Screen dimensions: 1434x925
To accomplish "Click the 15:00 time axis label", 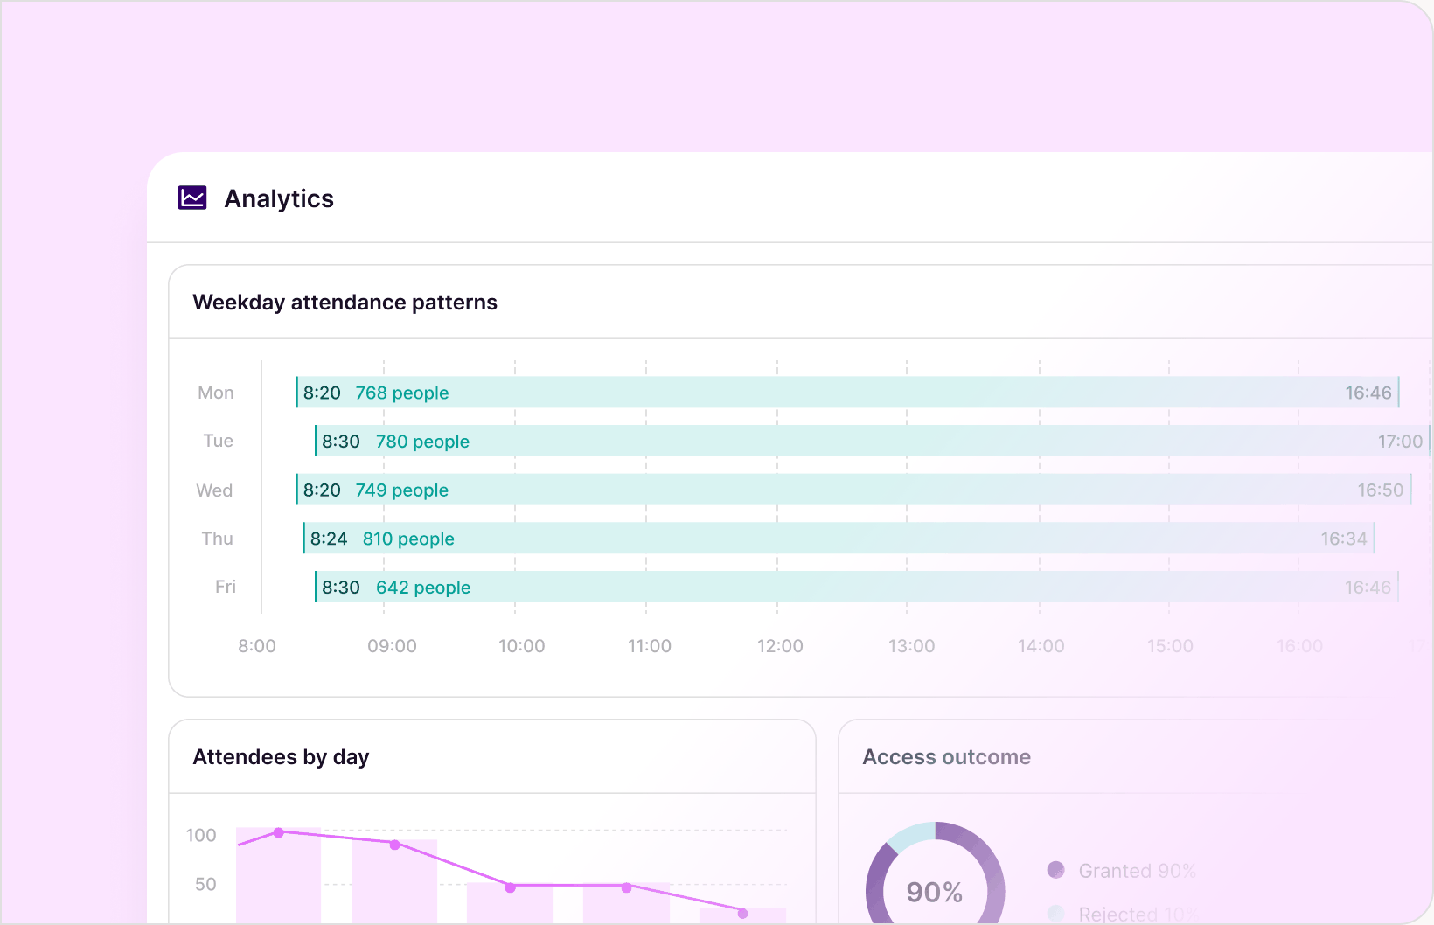I will click(1170, 646).
